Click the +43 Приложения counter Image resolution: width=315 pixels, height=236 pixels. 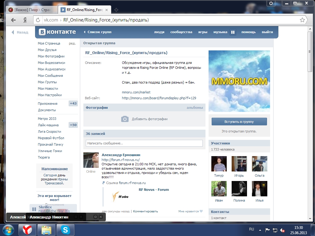point(73,103)
